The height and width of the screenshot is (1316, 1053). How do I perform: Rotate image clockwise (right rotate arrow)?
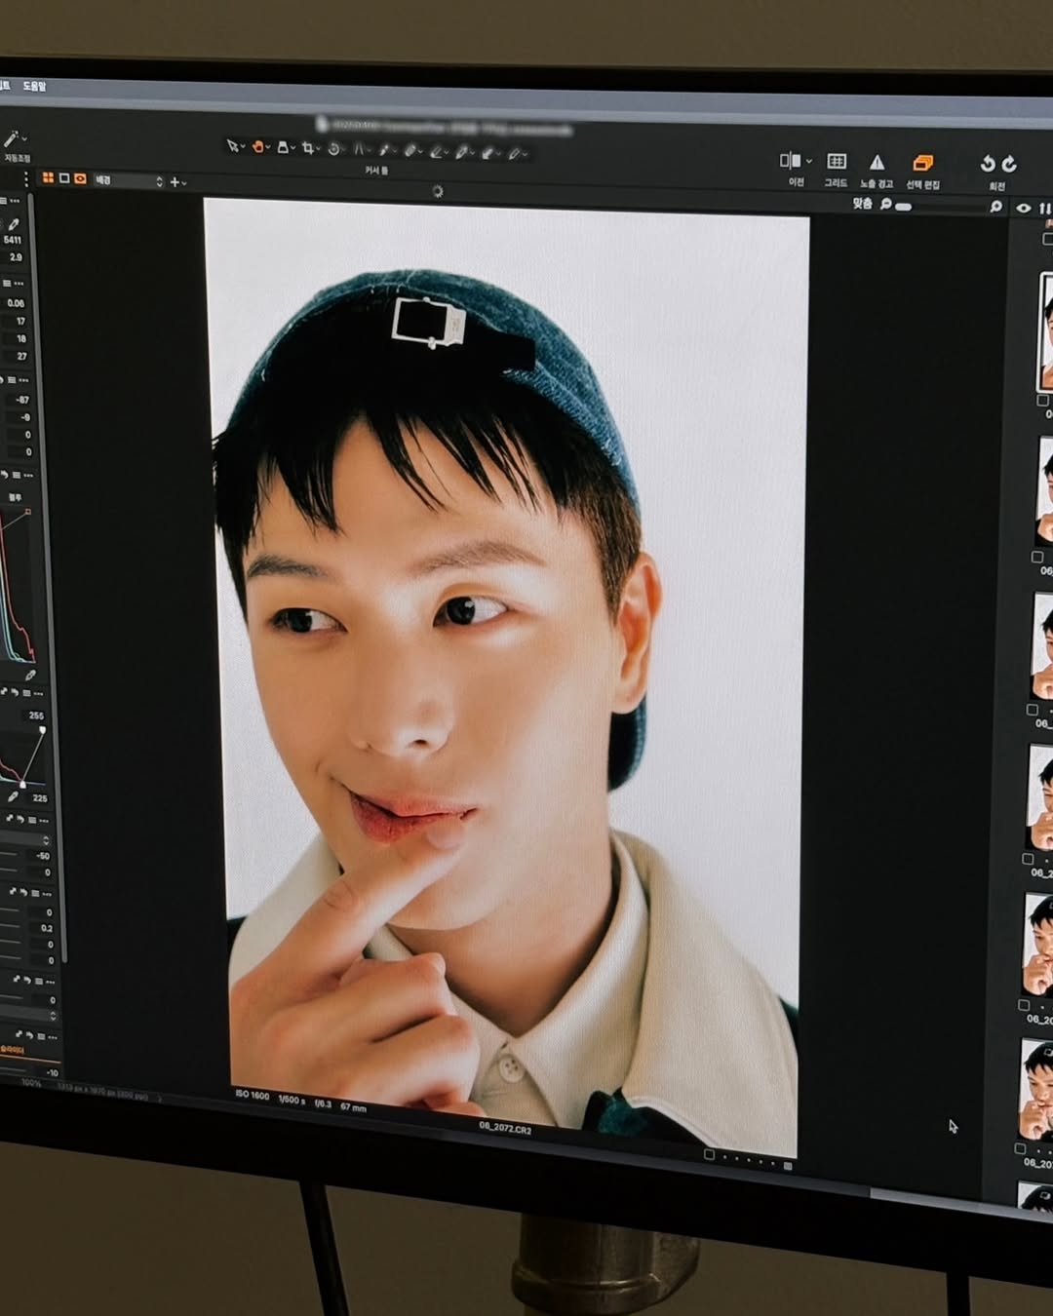(x=1009, y=164)
